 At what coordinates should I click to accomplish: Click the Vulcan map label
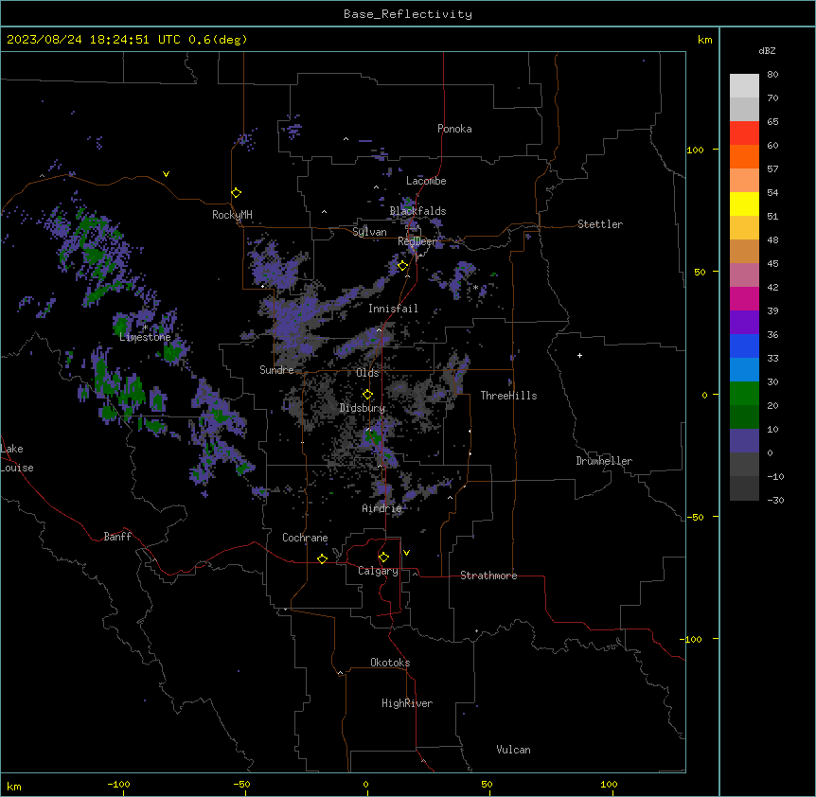[x=513, y=750]
